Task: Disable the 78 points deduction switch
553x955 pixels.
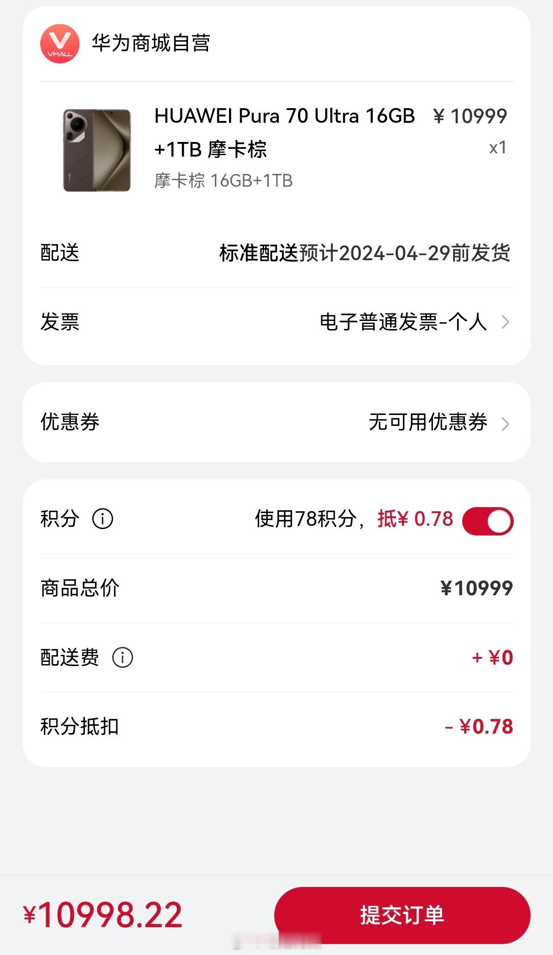Action: [x=488, y=521]
